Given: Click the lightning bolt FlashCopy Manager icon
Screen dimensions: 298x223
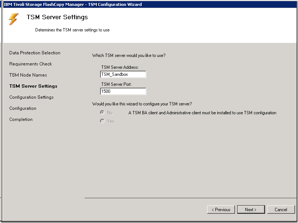Looking at the screenshot, I should coord(14,19).
